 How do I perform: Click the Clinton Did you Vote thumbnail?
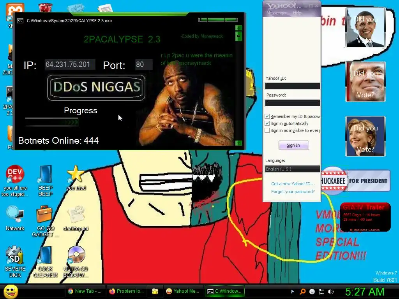pos(365,136)
